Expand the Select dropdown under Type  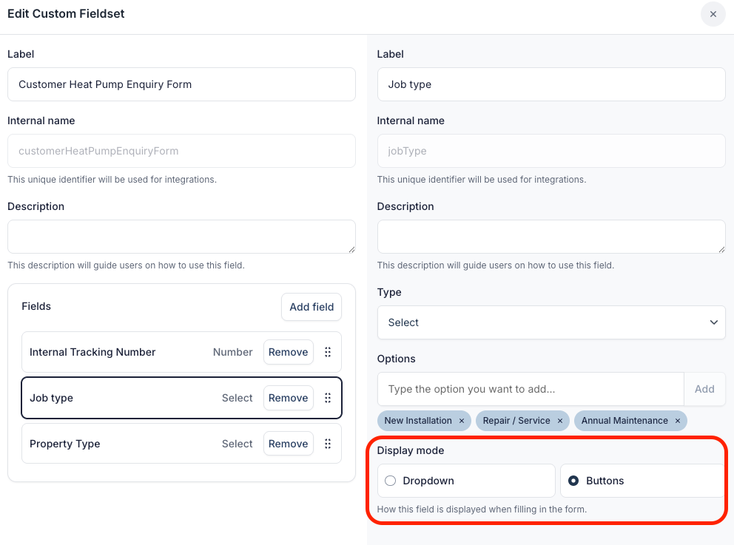click(x=550, y=322)
